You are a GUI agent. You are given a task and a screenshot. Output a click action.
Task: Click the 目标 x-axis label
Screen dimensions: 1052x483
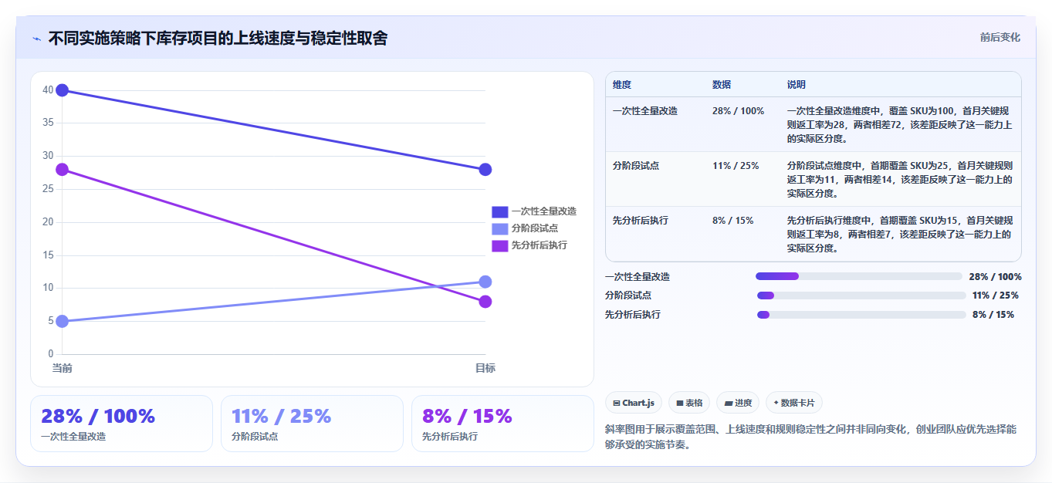[485, 368]
